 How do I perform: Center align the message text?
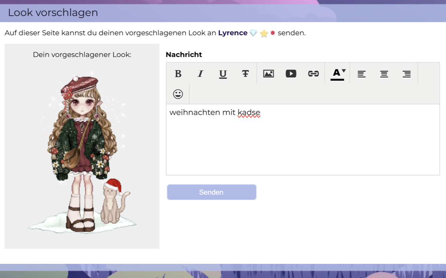pyautogui.click(x=384, y=74)
